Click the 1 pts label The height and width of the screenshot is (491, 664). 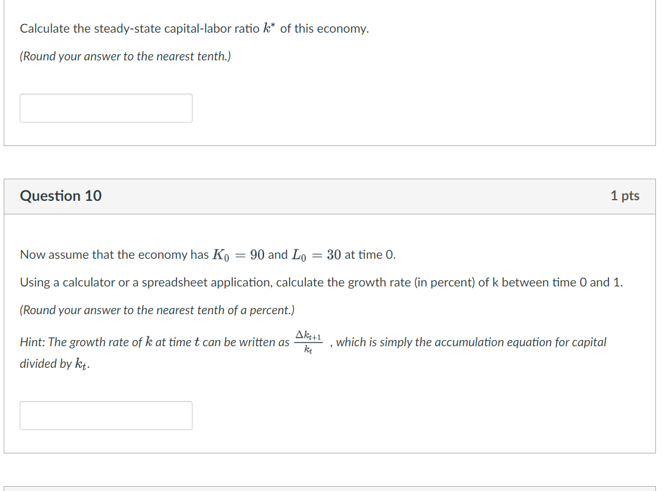pyautogui.click(x=625, y=195)
